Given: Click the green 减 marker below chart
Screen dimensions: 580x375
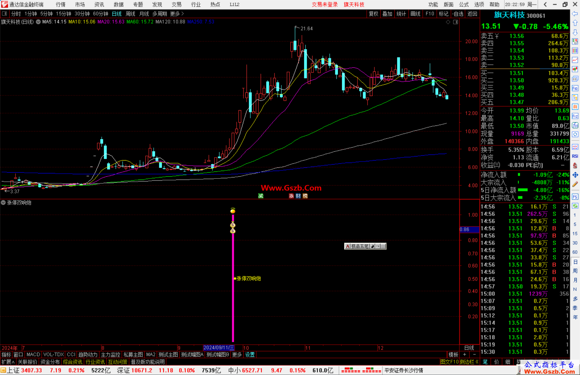Looking at the screenshot, I should (261, 196).
